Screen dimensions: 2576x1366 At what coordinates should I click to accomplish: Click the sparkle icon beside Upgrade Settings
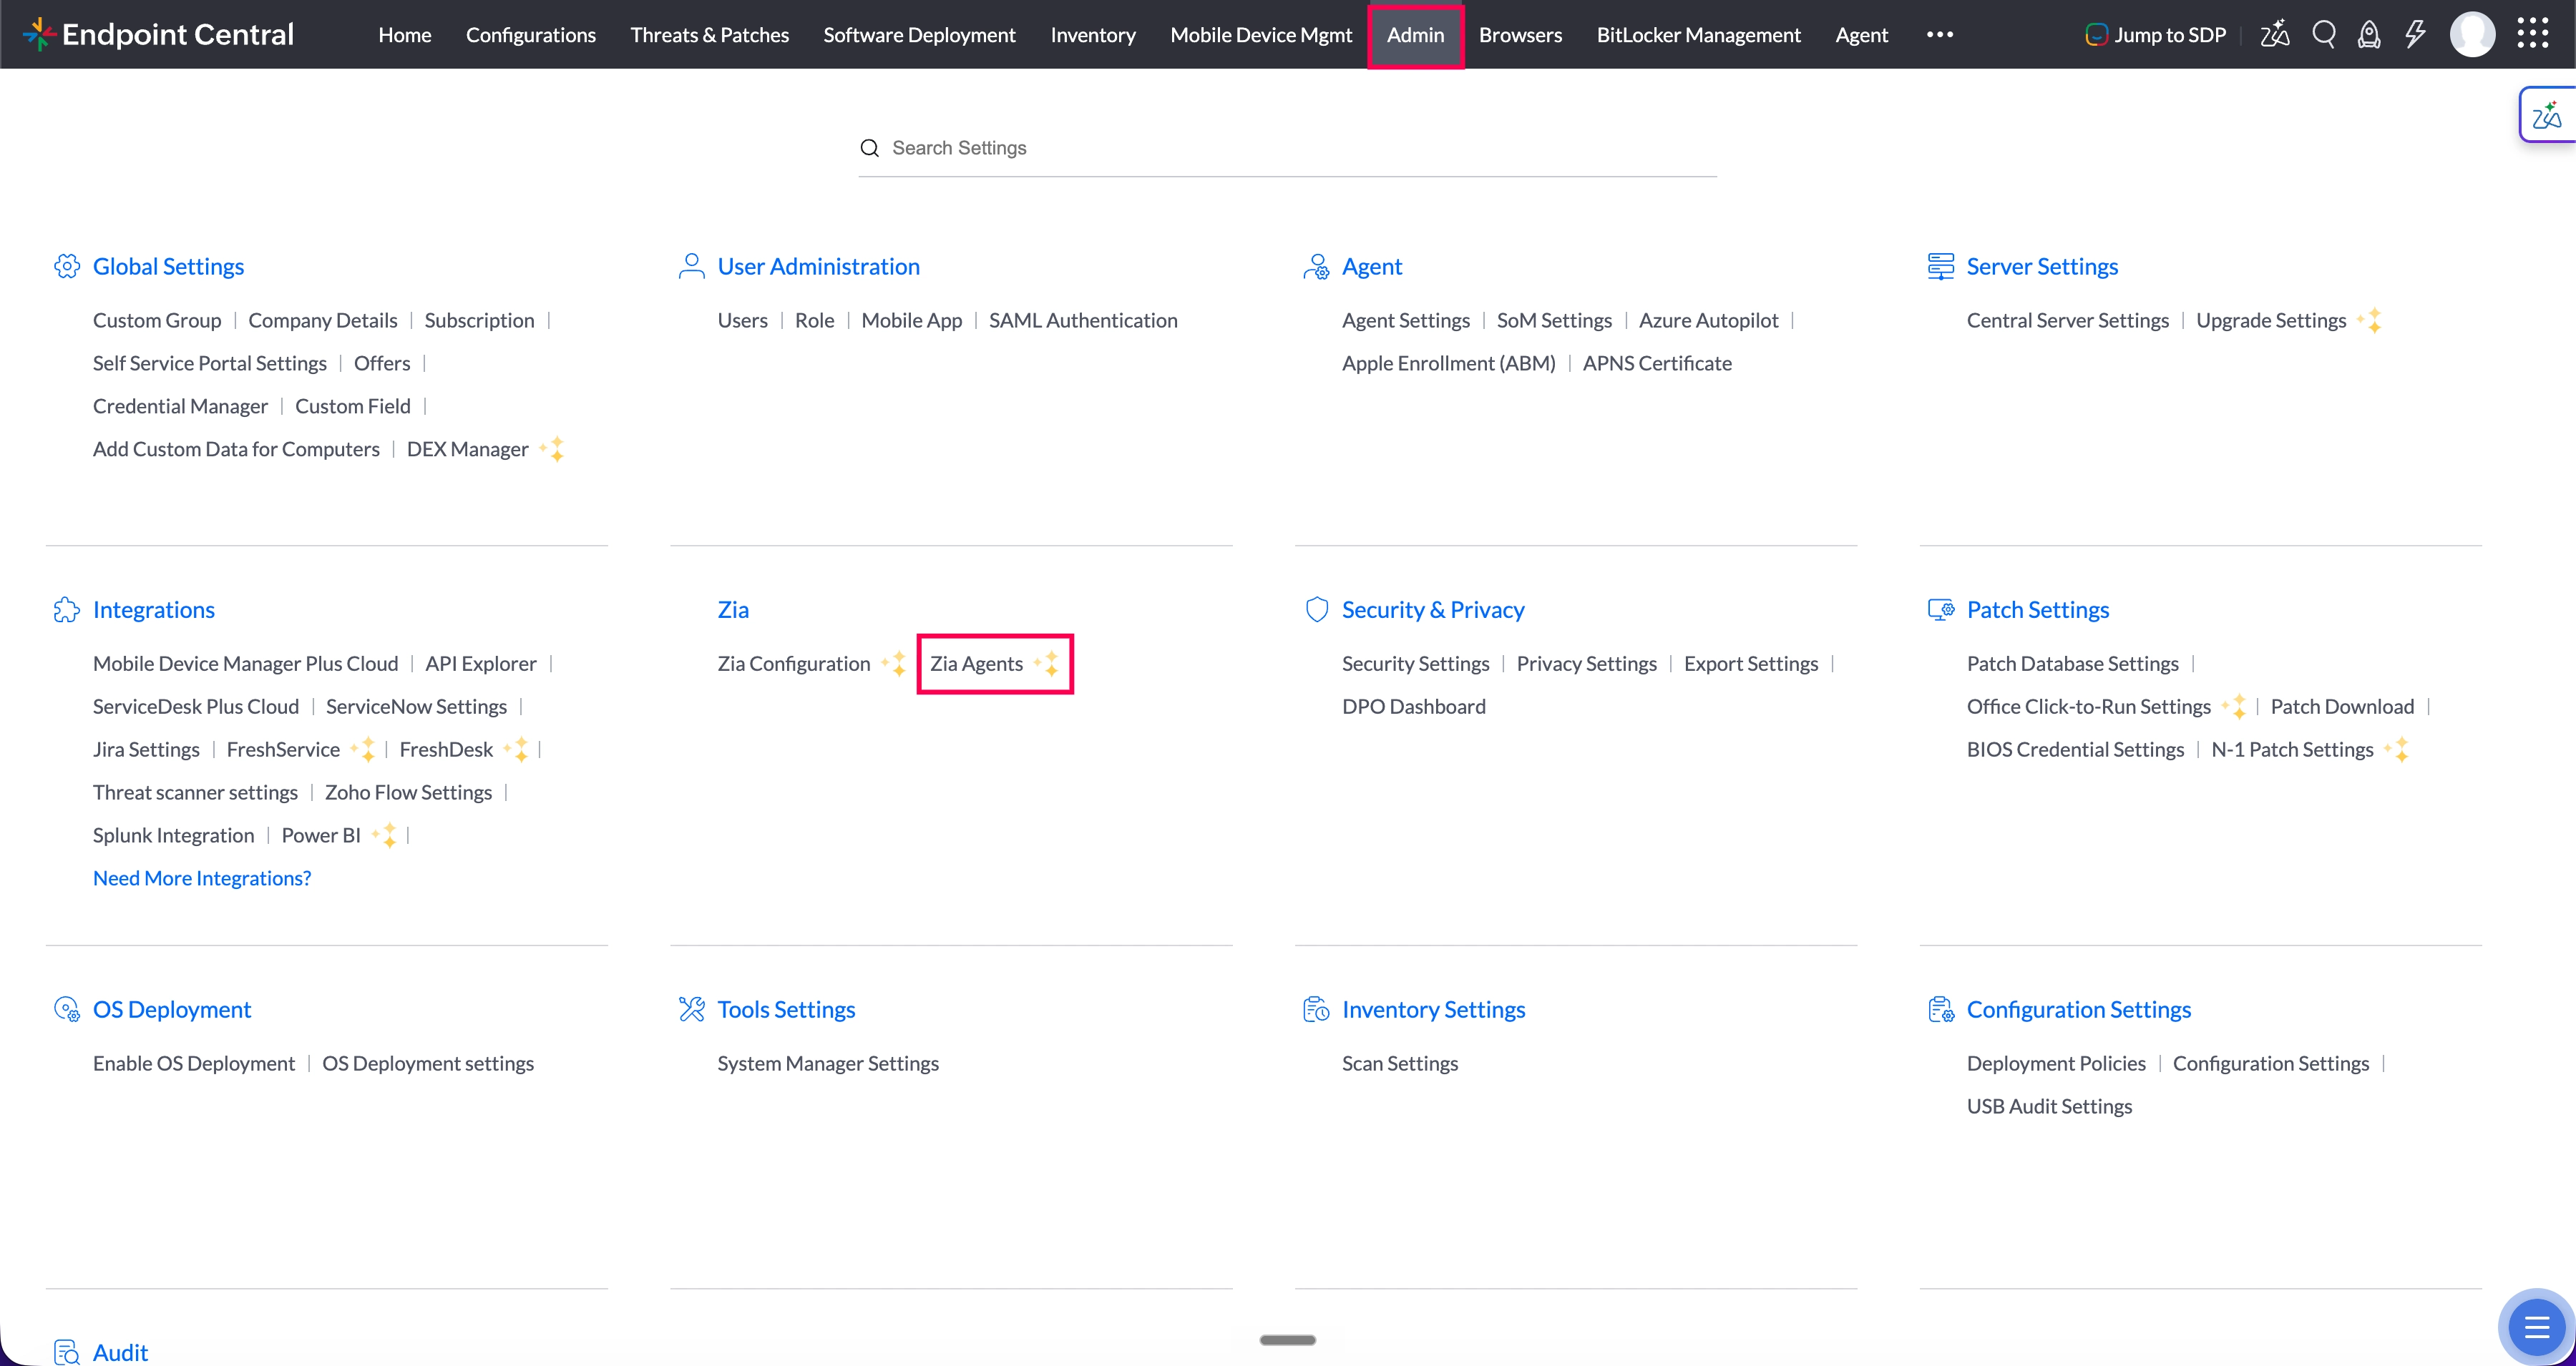coord(2370,320)
